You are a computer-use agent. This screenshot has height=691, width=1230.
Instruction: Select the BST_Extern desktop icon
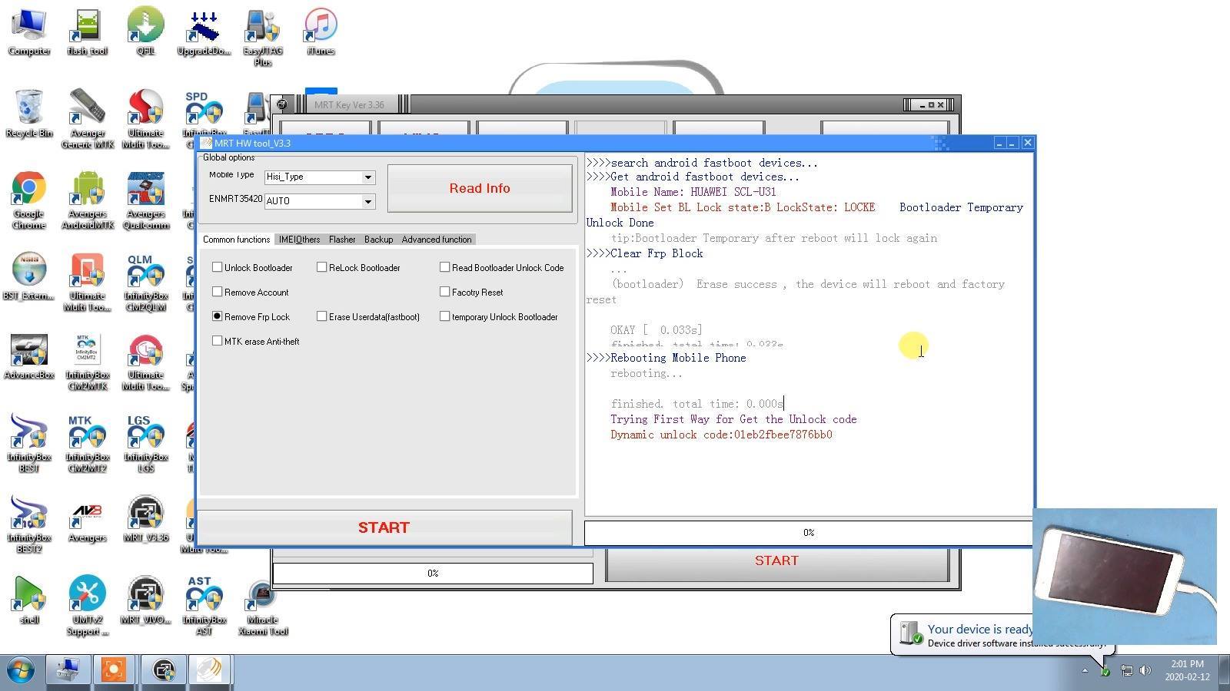coord(29,276)
